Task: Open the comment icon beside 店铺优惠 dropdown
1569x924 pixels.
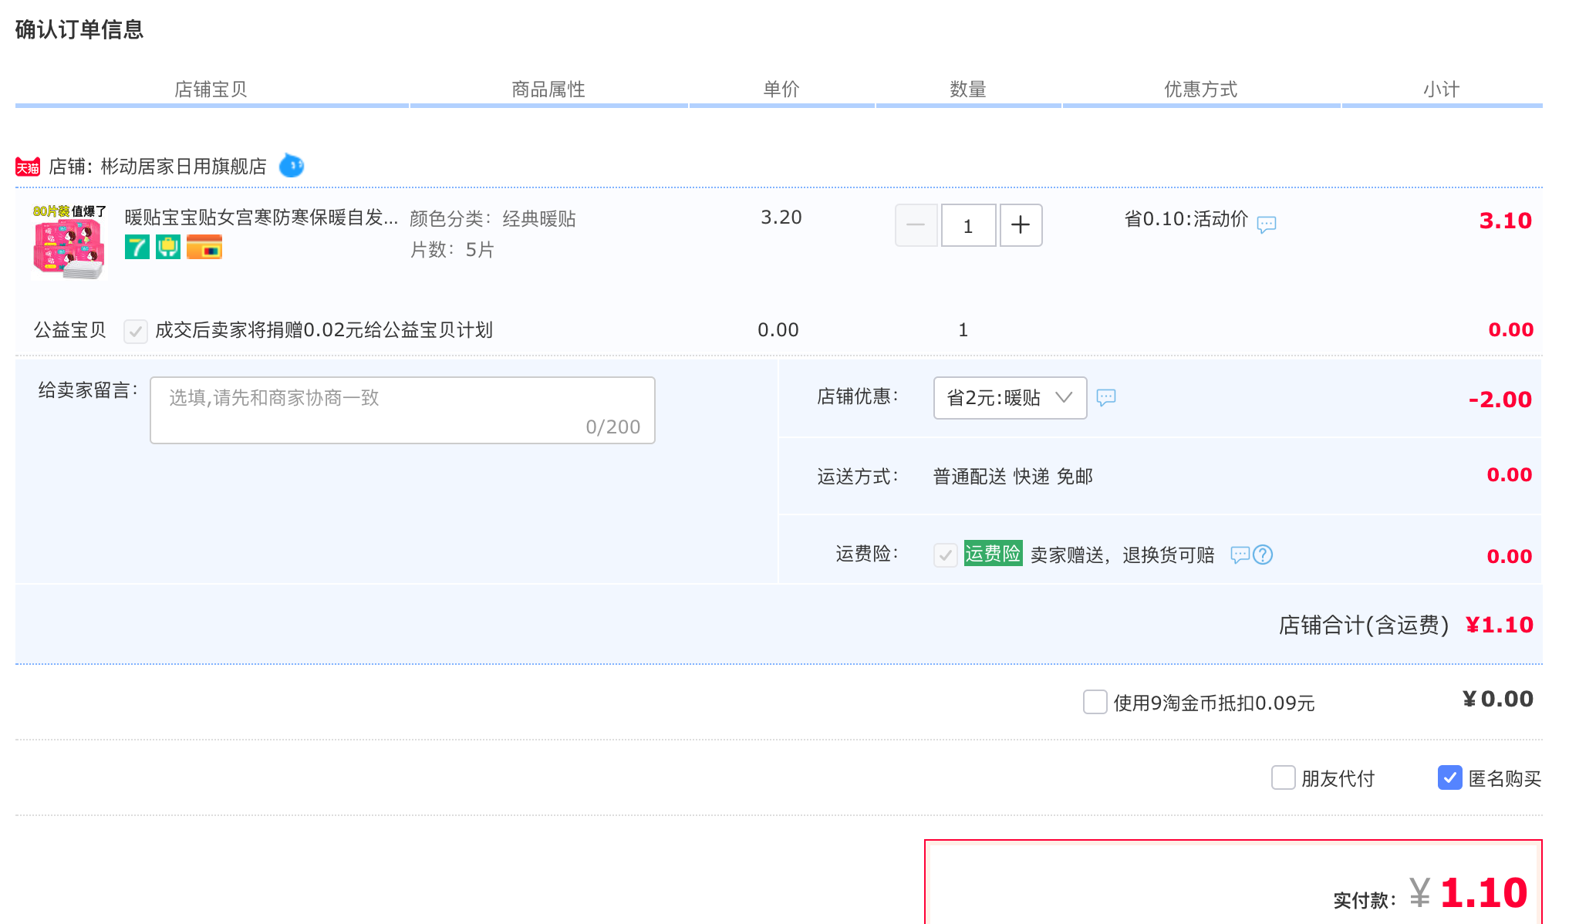Action: (x=1106, y=398)
